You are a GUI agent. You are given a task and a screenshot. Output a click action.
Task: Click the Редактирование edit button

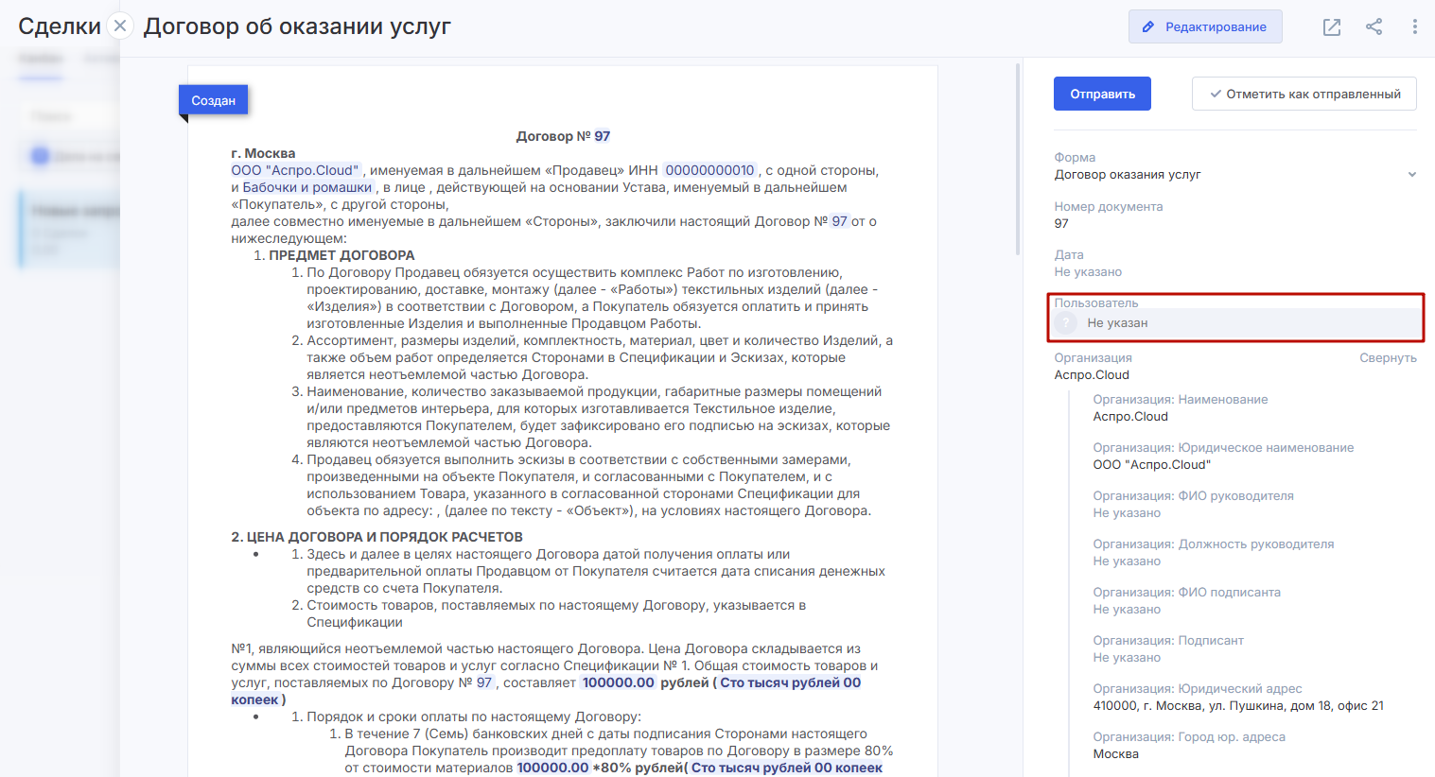click(1205, 26)
